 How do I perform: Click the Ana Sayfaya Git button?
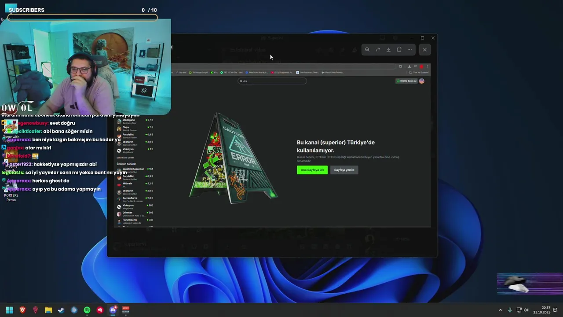312,170
